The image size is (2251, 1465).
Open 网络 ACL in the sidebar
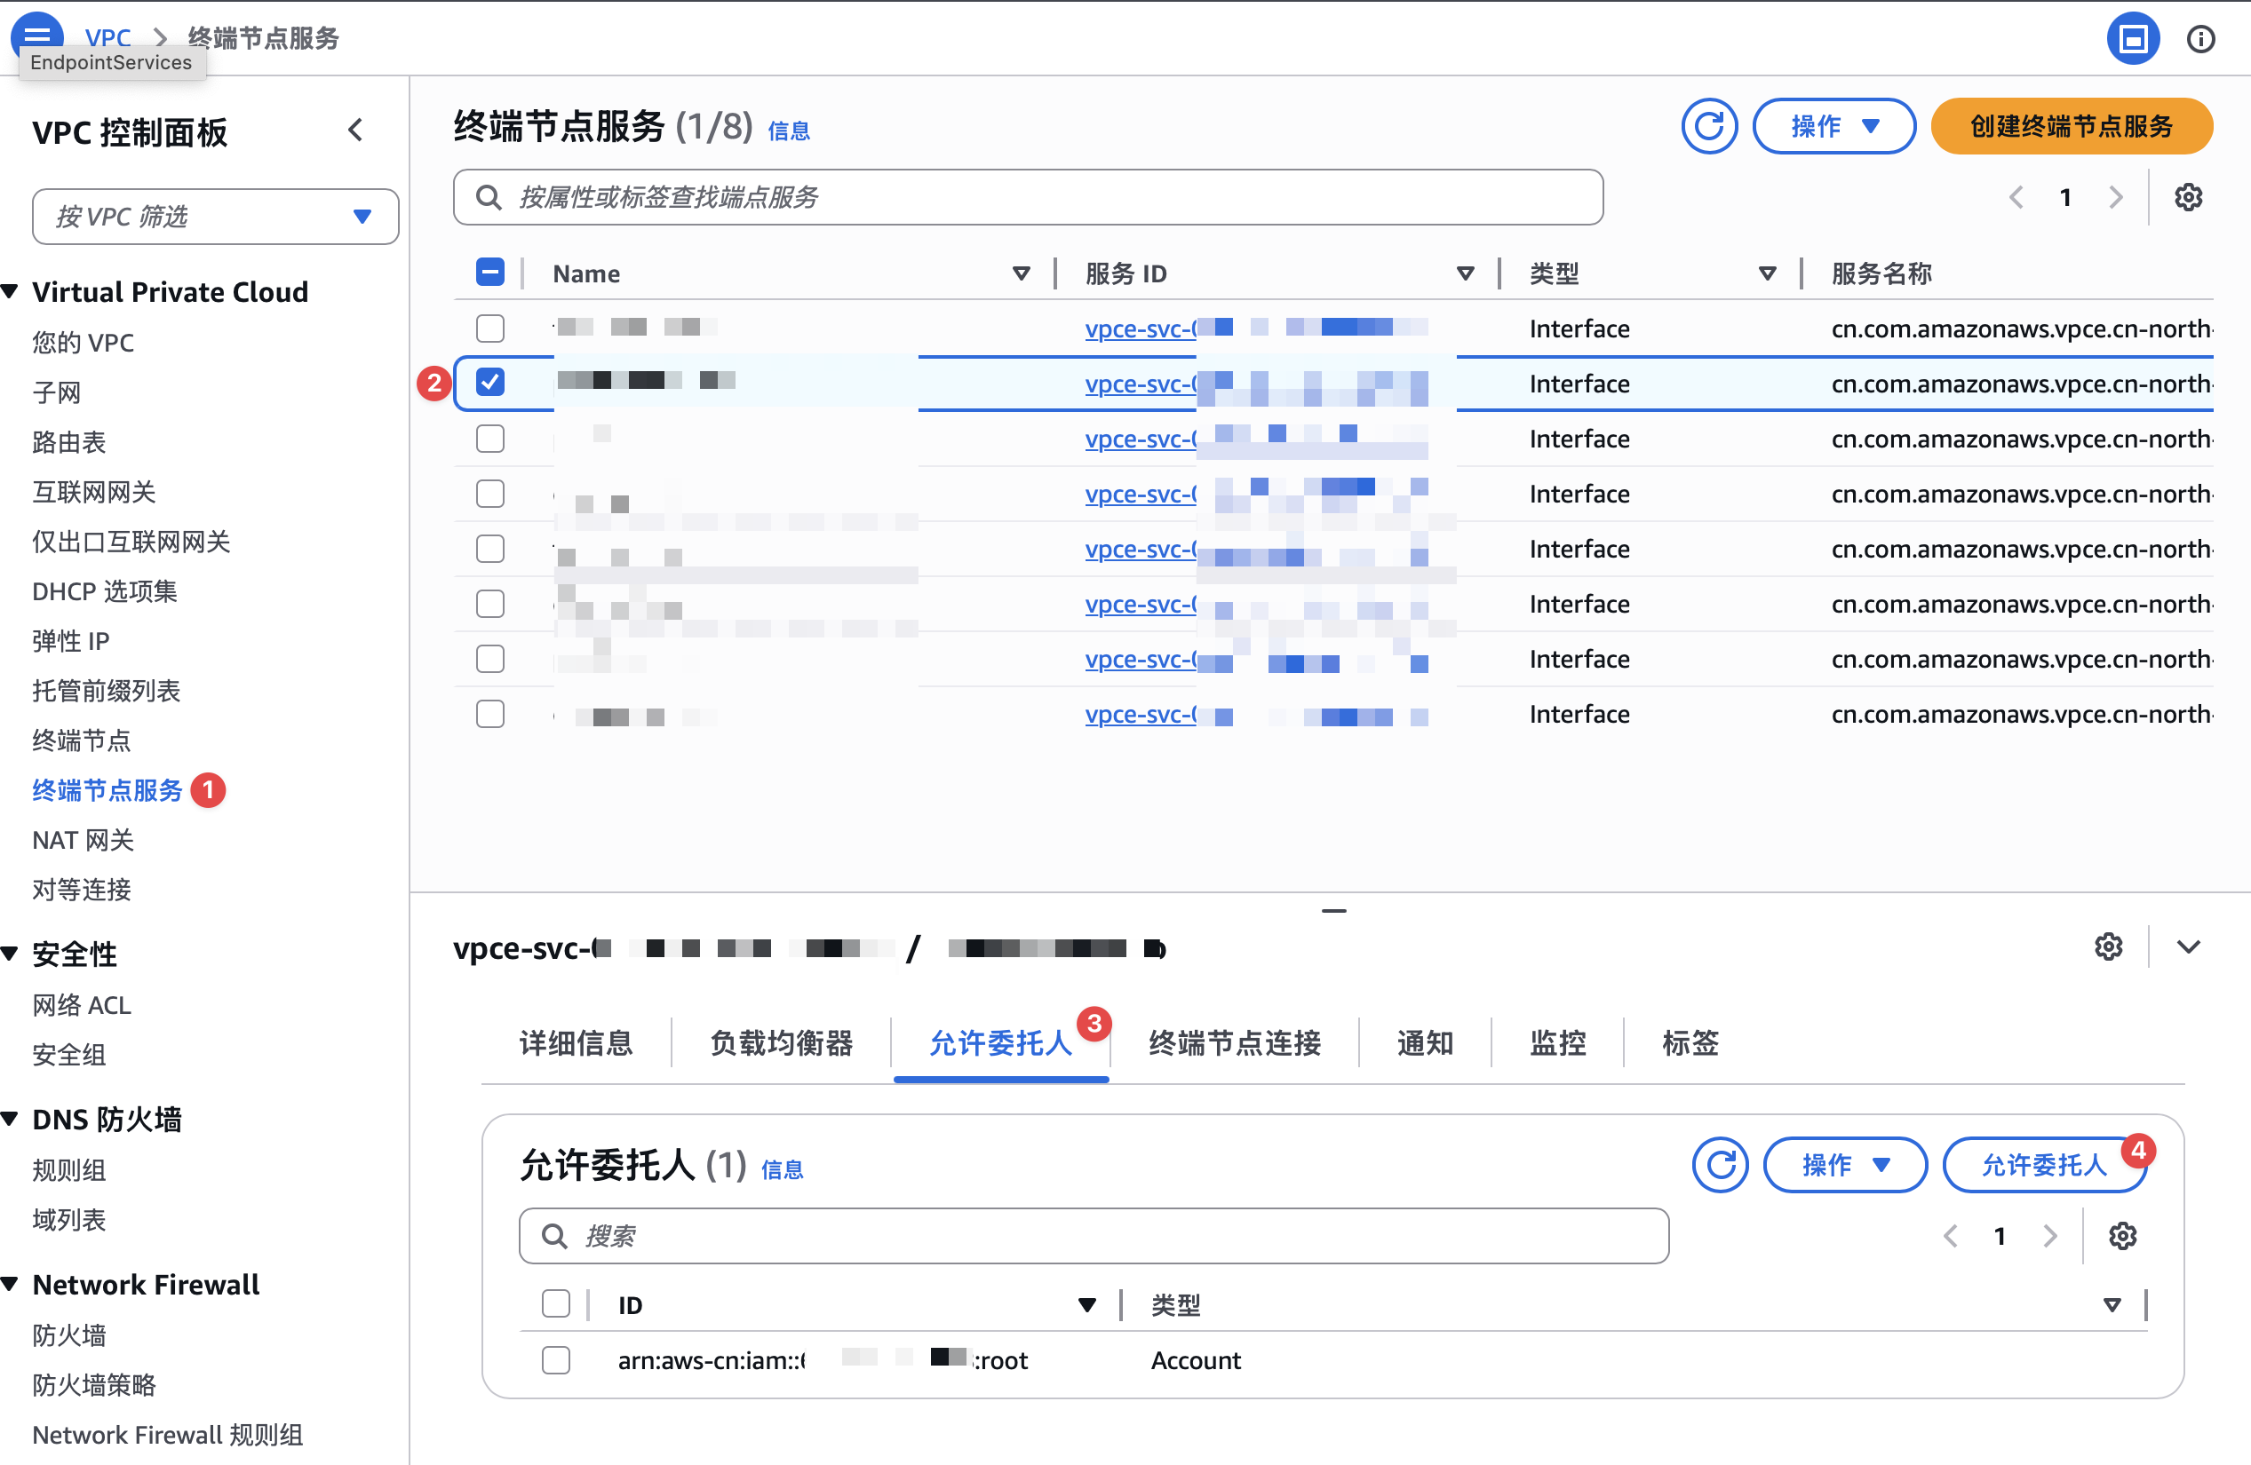tap(83, 1005)
